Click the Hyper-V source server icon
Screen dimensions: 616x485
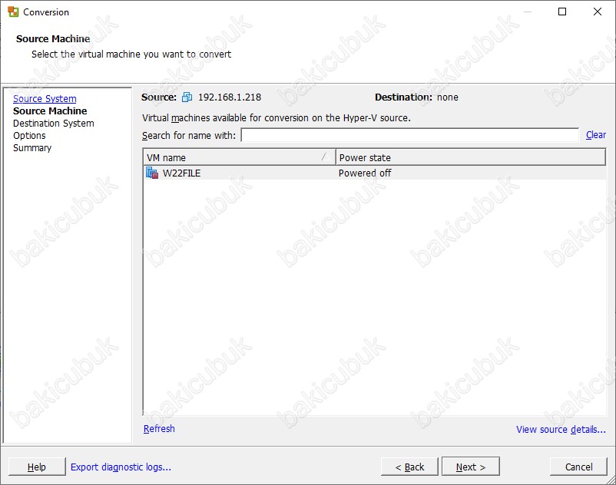point(187,97)
